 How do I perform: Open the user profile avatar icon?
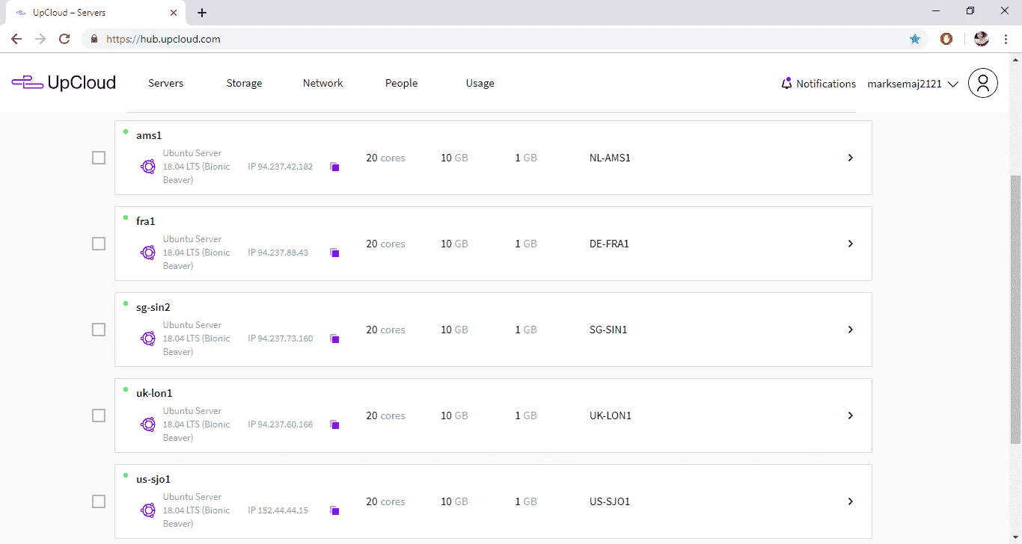[983, 83]
